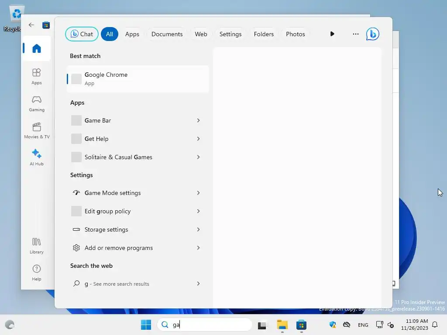
Task: Select the All filter tab
Action: 110,34
